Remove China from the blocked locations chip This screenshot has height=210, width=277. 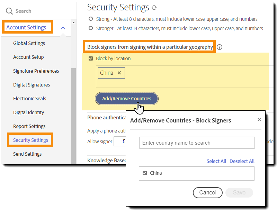(119, 73)
